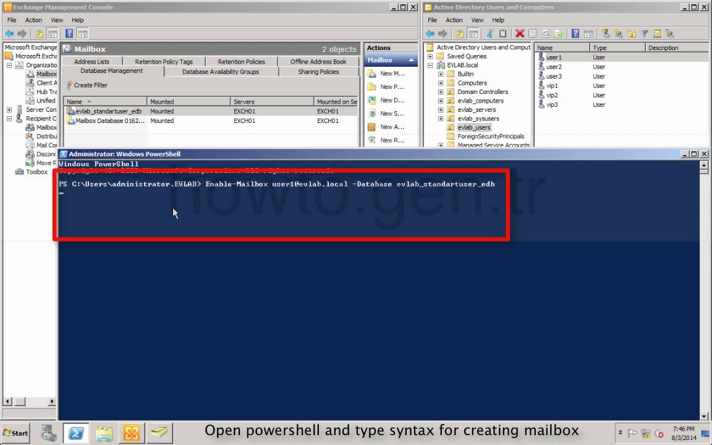Click find objects icon in Active Directory toolbar
The image size is (712, 445).
click(x=656, y=33)
